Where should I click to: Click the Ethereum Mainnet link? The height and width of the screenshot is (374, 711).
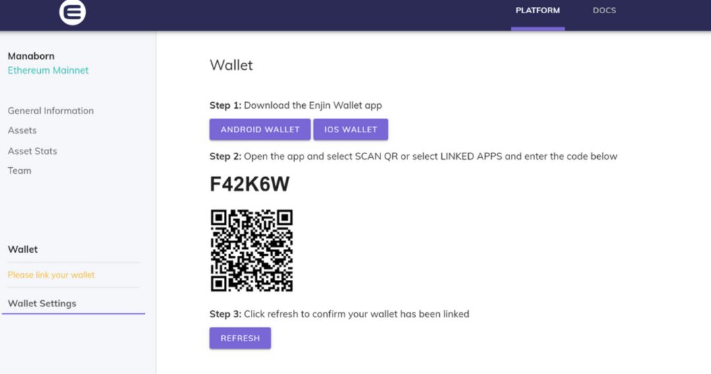click(48, 70)
